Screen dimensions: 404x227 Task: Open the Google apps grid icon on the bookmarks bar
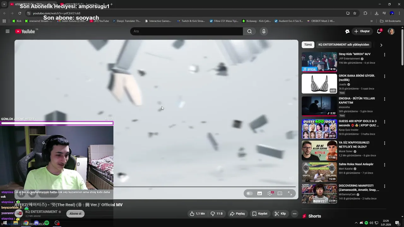[x=4, y=21]
